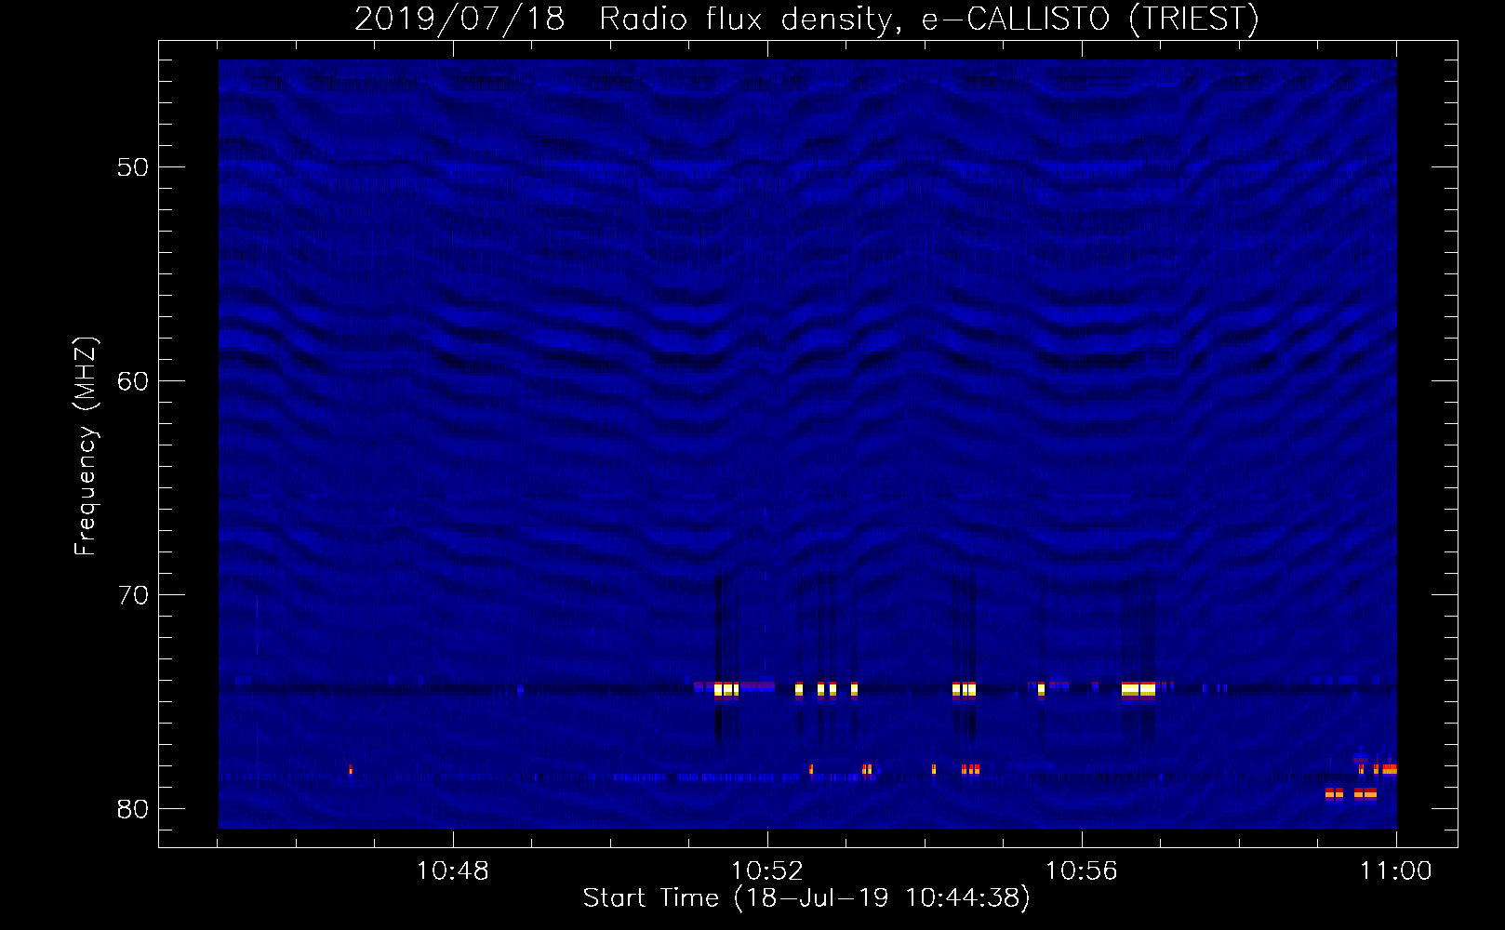Click the 10:56 time tick label
The height and width of the screenshot is (930, 1505).
tap(1081, 871)
